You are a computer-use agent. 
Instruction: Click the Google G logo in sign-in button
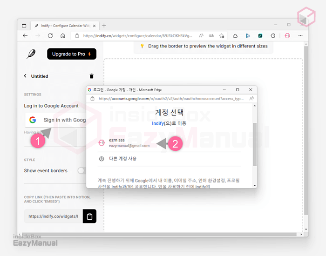tap(33, 120)
